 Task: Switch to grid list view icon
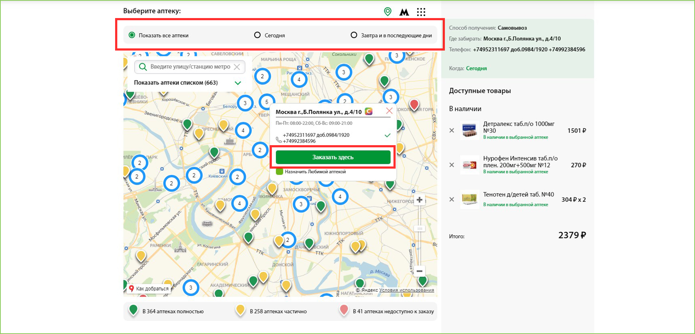coord(421,12)
